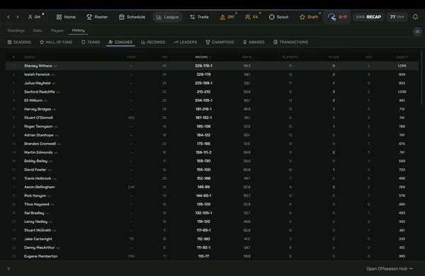Sort by COY column header
The image size is (425, 276).
[368, 57]
